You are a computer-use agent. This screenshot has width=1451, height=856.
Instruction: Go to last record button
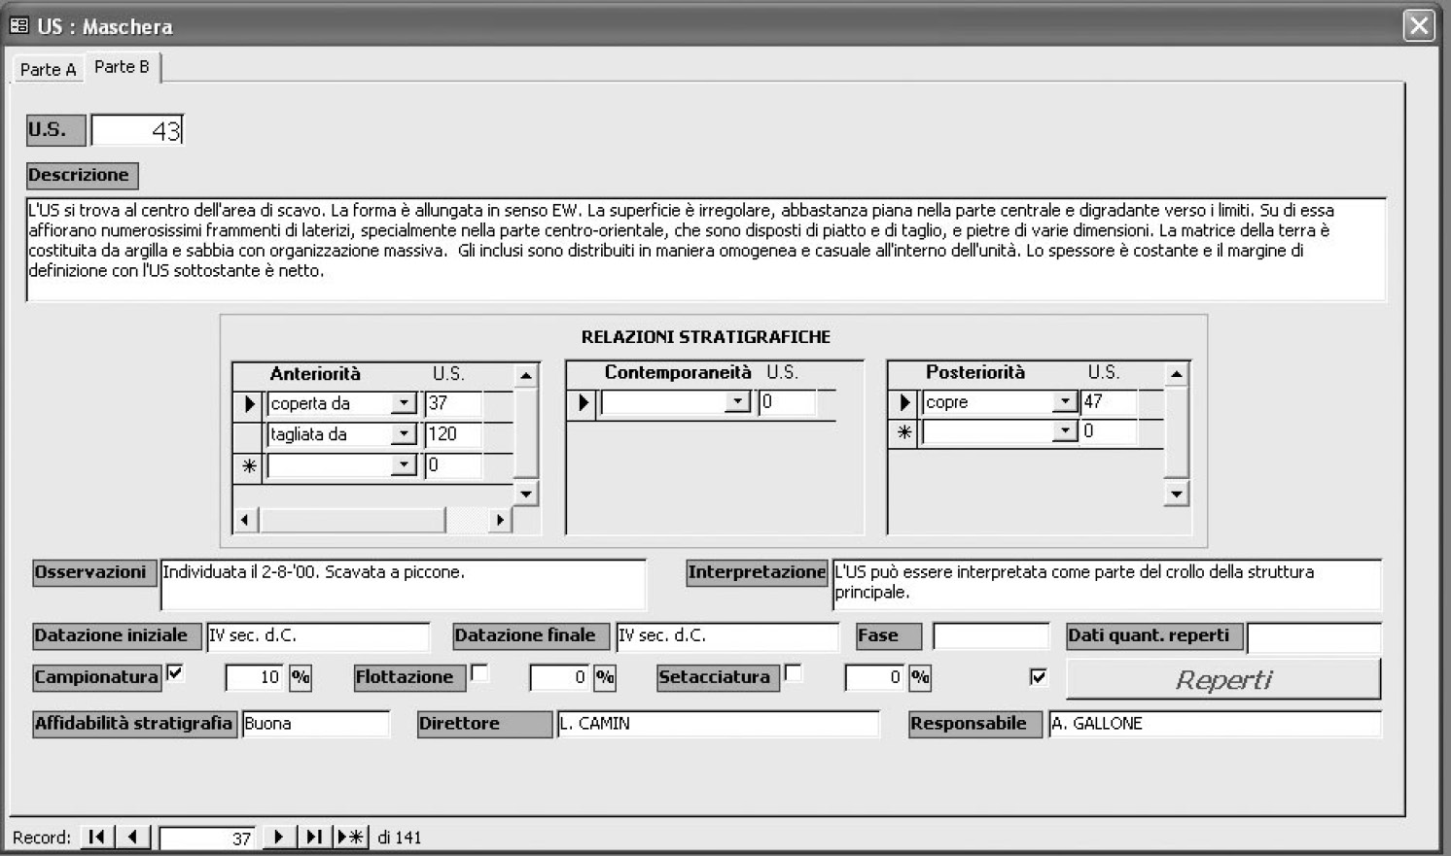tap(314, 837)
